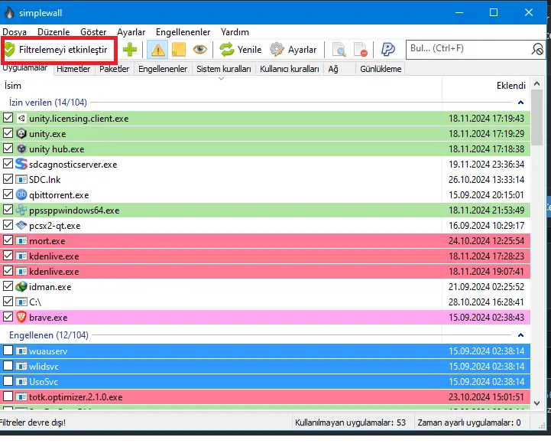Uncheck the brave.exe checkbox
Viewport: 551px width, 447px height.
(x=8, y=317)
